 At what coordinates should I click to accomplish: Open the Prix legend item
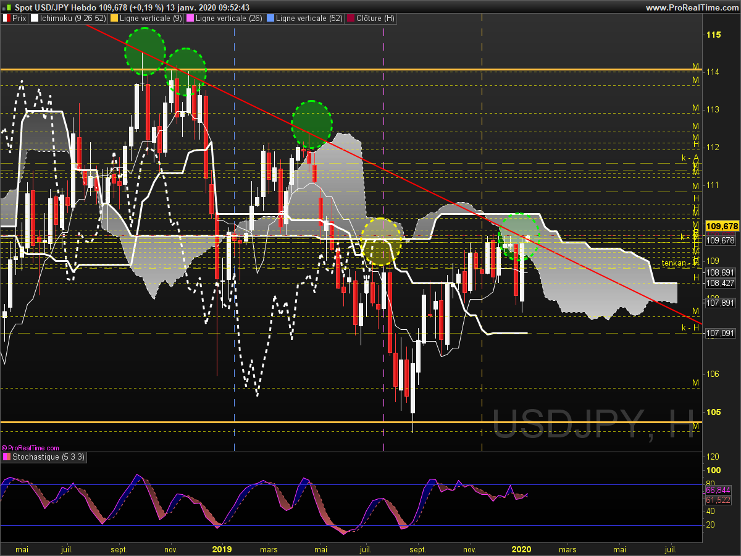click(14, 19)
